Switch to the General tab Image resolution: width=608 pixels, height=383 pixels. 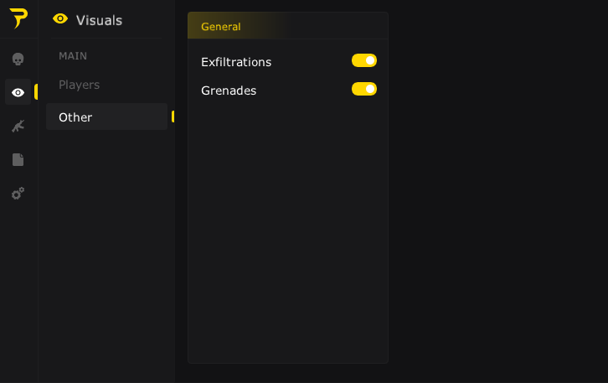tap(221, 27)
